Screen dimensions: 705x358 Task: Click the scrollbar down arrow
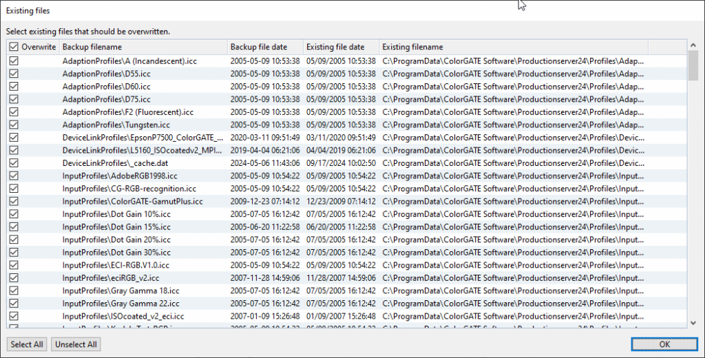coord(693,322)
